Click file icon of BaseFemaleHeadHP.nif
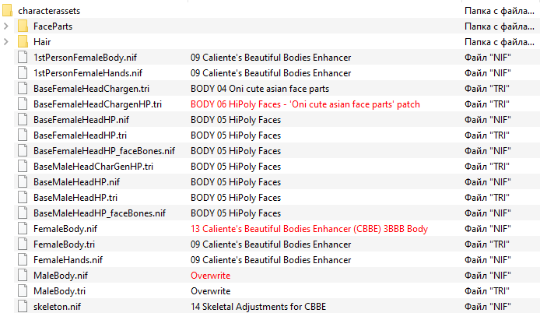Viewport: 540px width, 313px height. pos(23,120)
